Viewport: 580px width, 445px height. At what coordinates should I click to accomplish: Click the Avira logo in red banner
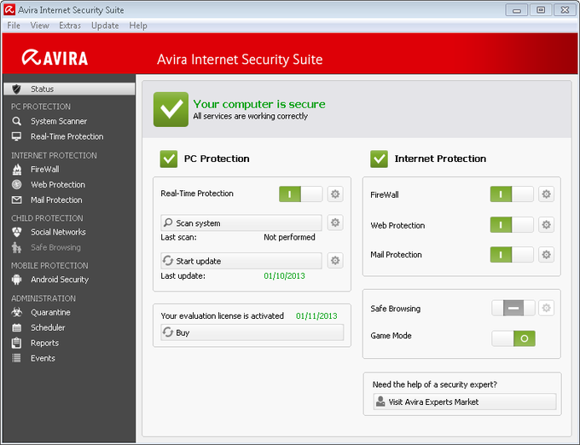[55, 58]
